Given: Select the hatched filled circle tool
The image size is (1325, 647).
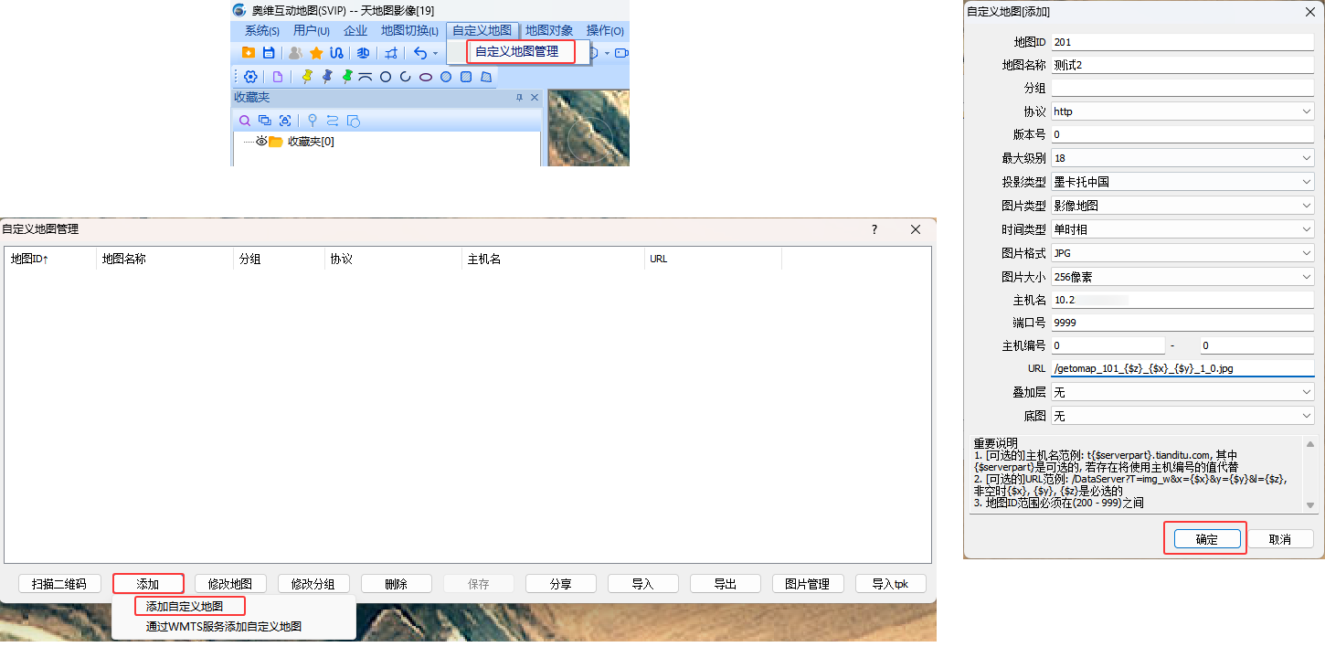Looking at the screenshot, I should click(446, 77).
